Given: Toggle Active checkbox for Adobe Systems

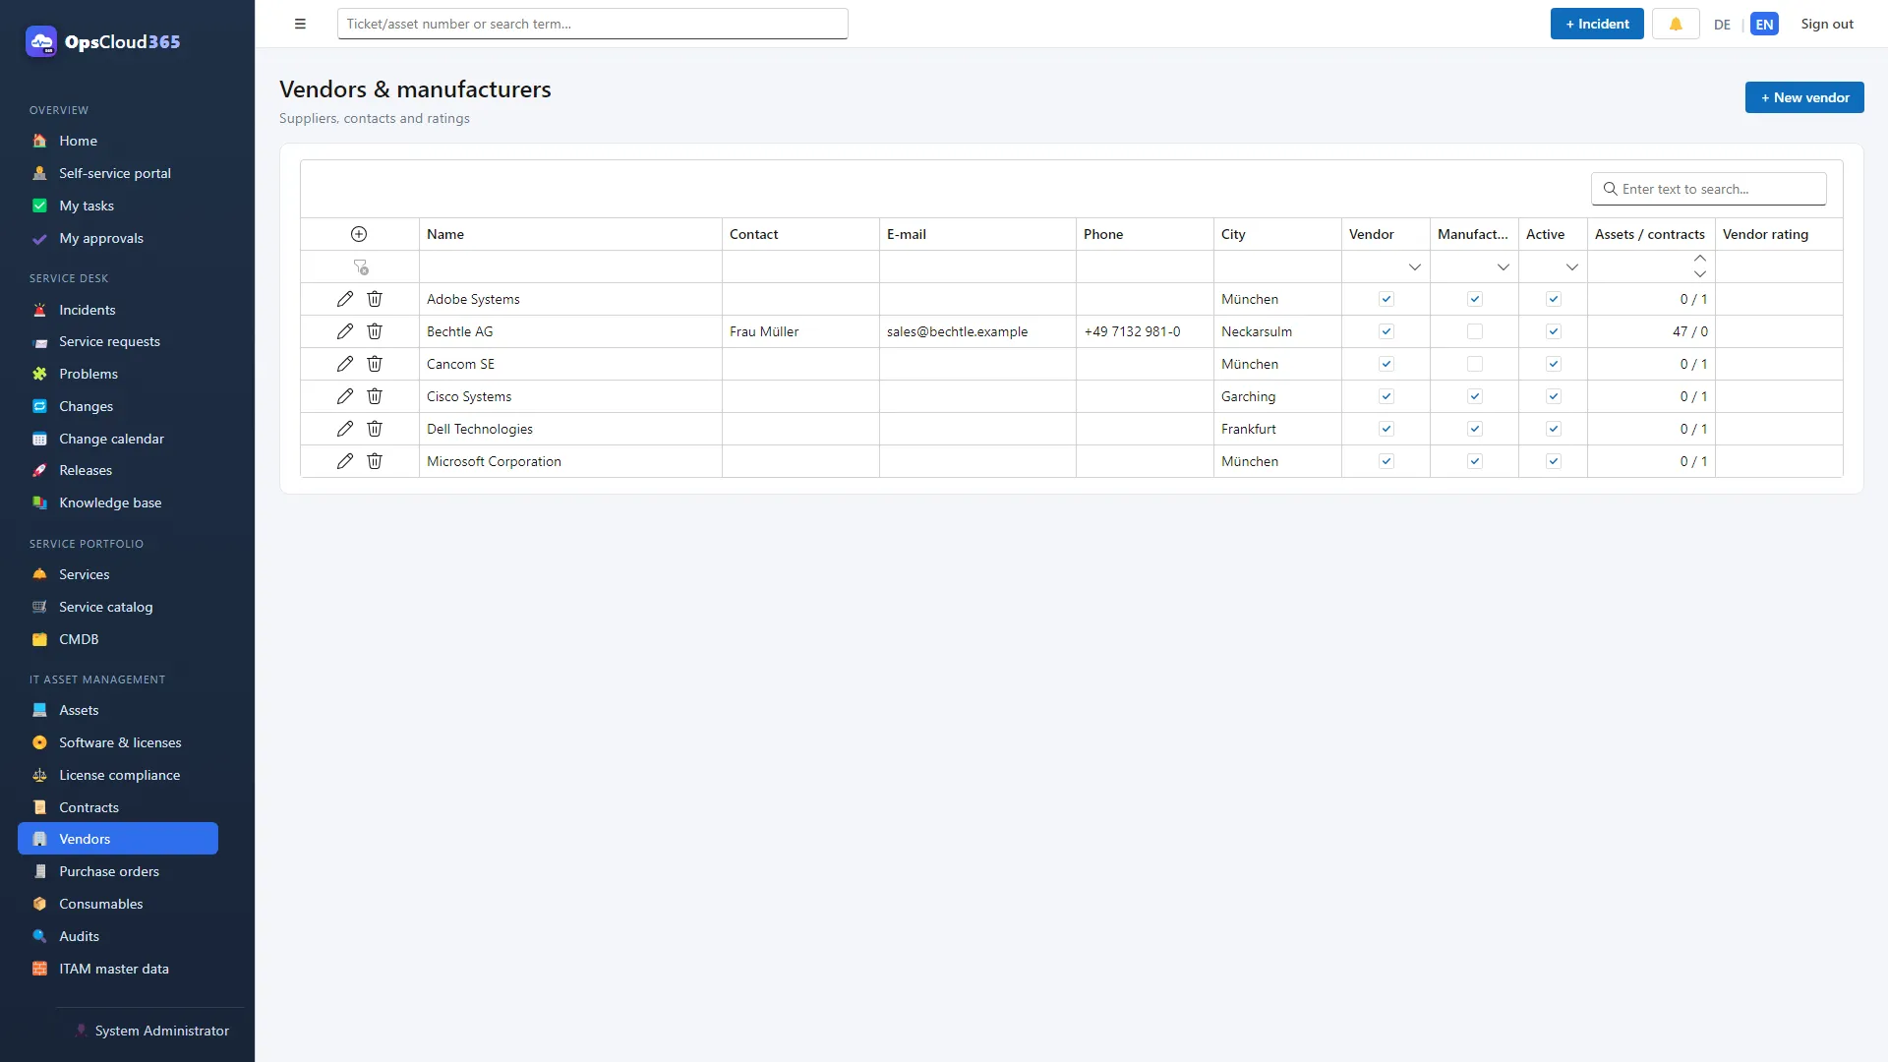Looking at the screenshot, I should pos(1554,299).
